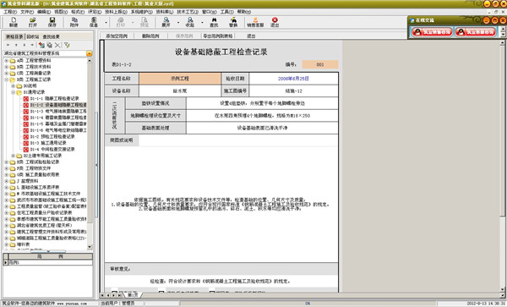
Task: Expand the J 监理资料 folder
Action: 6,181
